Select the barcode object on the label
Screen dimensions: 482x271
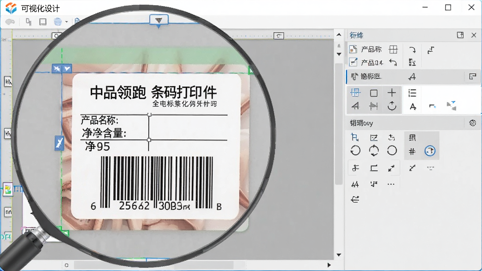(157, 183)
